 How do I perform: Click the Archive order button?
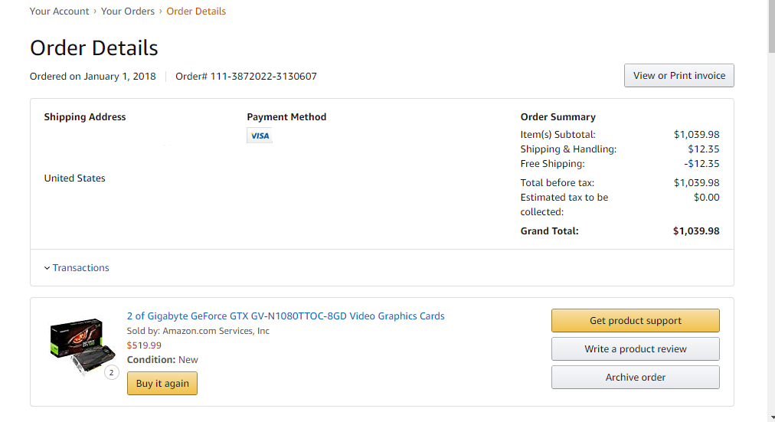coord(635,378)
